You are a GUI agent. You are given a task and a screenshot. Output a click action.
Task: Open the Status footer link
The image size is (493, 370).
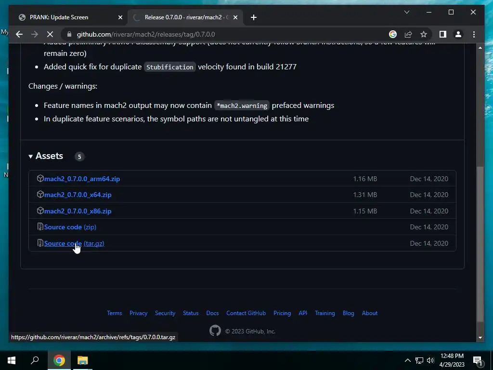click(x=191, y=313)
